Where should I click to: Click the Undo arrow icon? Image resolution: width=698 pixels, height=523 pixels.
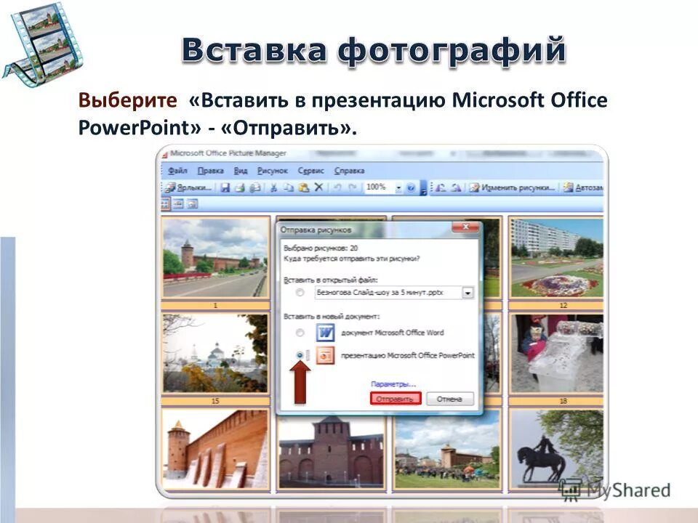[x=338, y=187]
